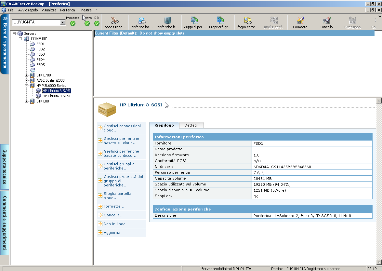This screenshot has height=271, width=382.
Task: Switch to the Dettagli tab
Action: tap(191, 125)
